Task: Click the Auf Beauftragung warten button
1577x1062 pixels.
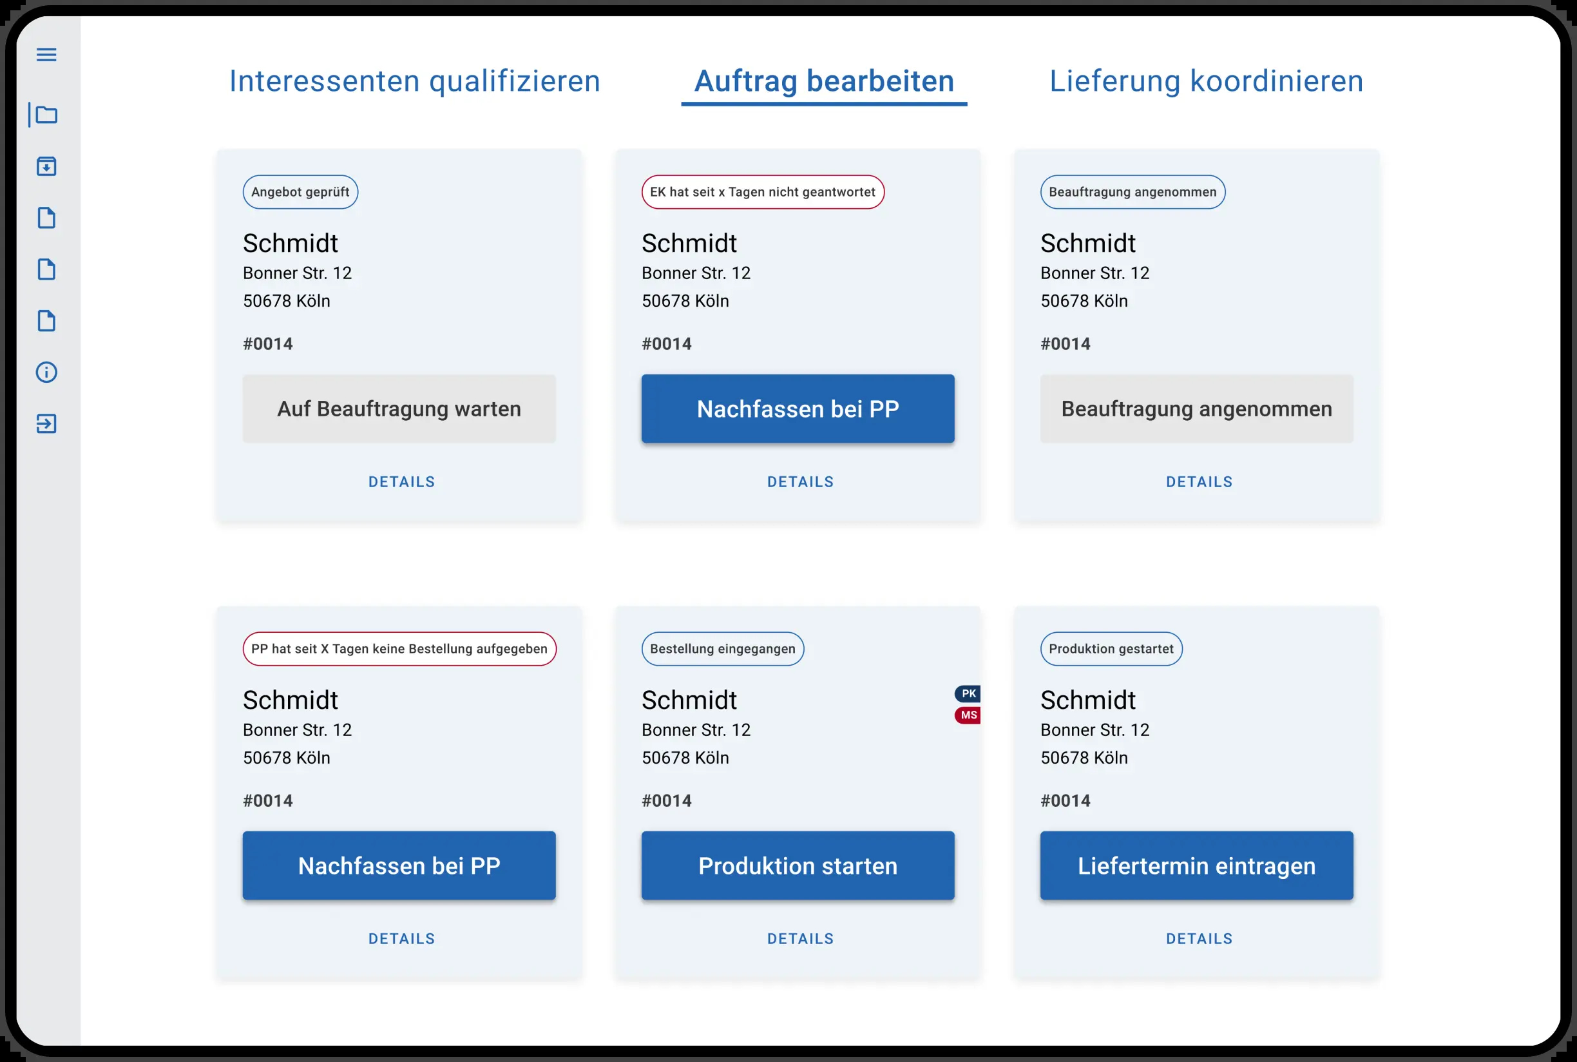Action: coord(399,409)
